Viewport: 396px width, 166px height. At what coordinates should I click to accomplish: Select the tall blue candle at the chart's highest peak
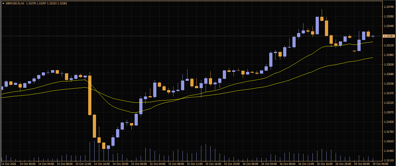(317, 25)
